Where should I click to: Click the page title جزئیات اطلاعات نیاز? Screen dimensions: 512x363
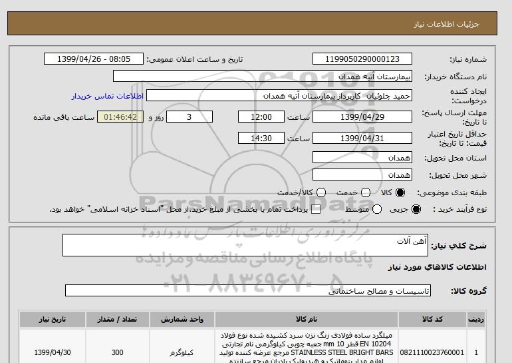(x=446, y=24)
